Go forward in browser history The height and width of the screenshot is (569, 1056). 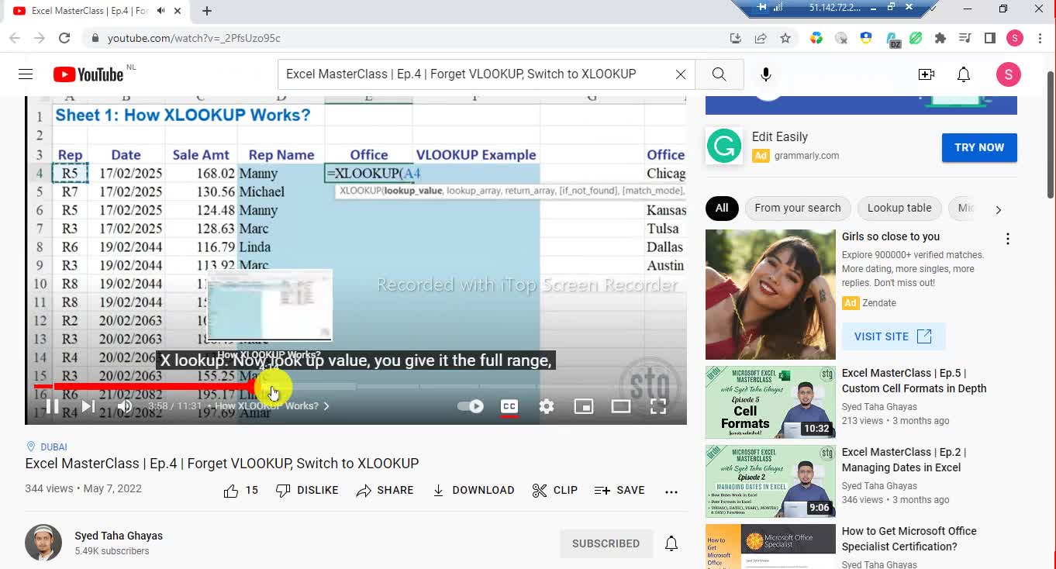coord(40,38)
